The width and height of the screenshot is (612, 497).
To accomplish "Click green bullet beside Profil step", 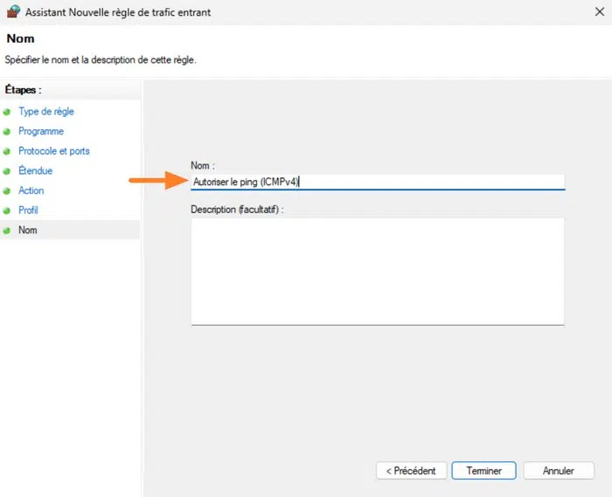I will tap(7, 211).
